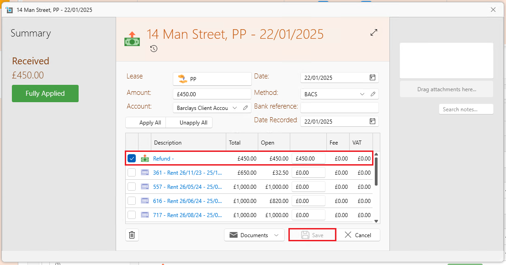Click the Unapply All button

pyautogui.click(x=189, y=123)
